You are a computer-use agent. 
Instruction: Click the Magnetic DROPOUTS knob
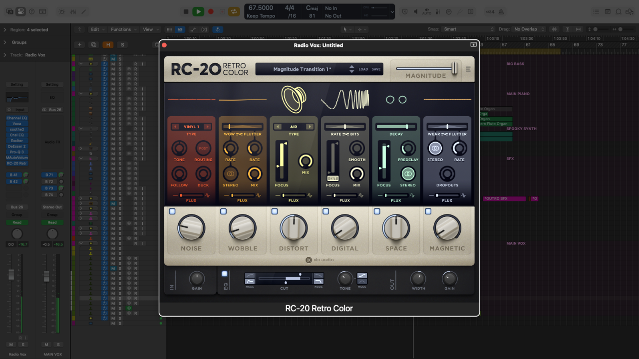click(447, 174)
